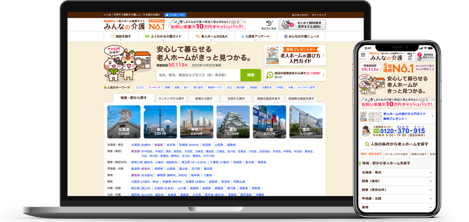This screenshot has width=469, height=222.
Task: Expand 甲信越・北陸 accordion on phone
Action: point(397,198)
